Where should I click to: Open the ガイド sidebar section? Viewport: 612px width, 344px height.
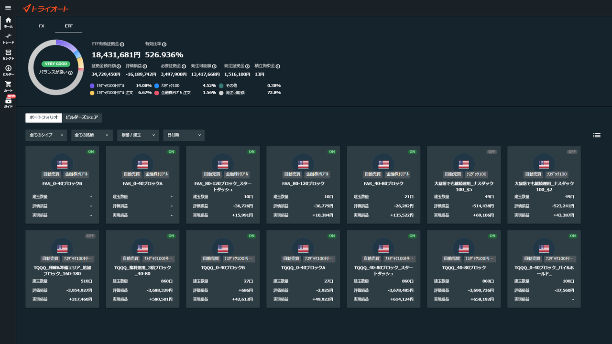coord(8,103)
